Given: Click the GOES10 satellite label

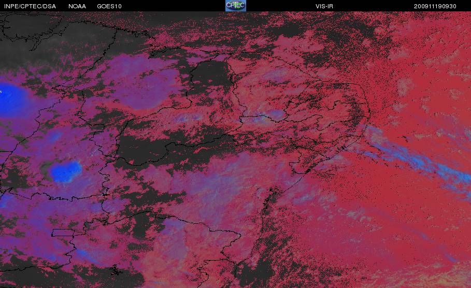Looking at the screenshot, I should click(x=109, y=6).
